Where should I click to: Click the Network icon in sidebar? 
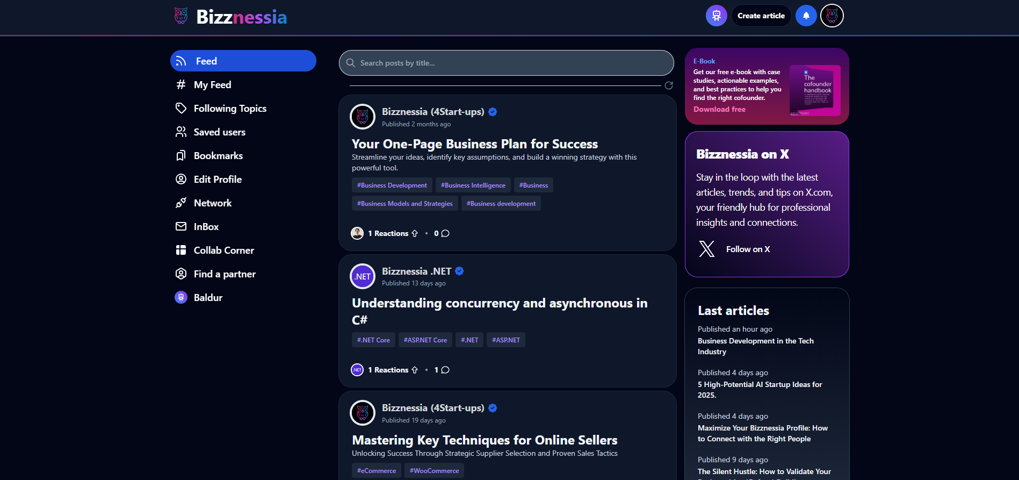[x=181, y=203]
